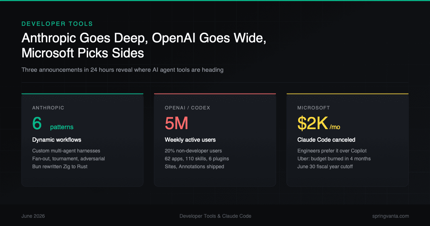Screen dimensions: 430x226
Task: Click the yellow '$2K' figure
Action: (312, 123)
